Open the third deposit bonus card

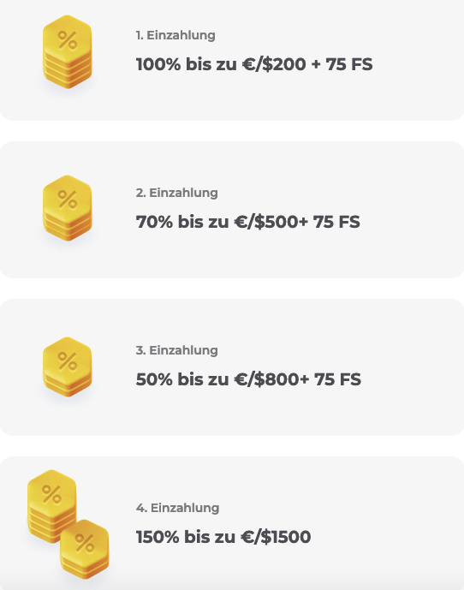click(232, 367)
